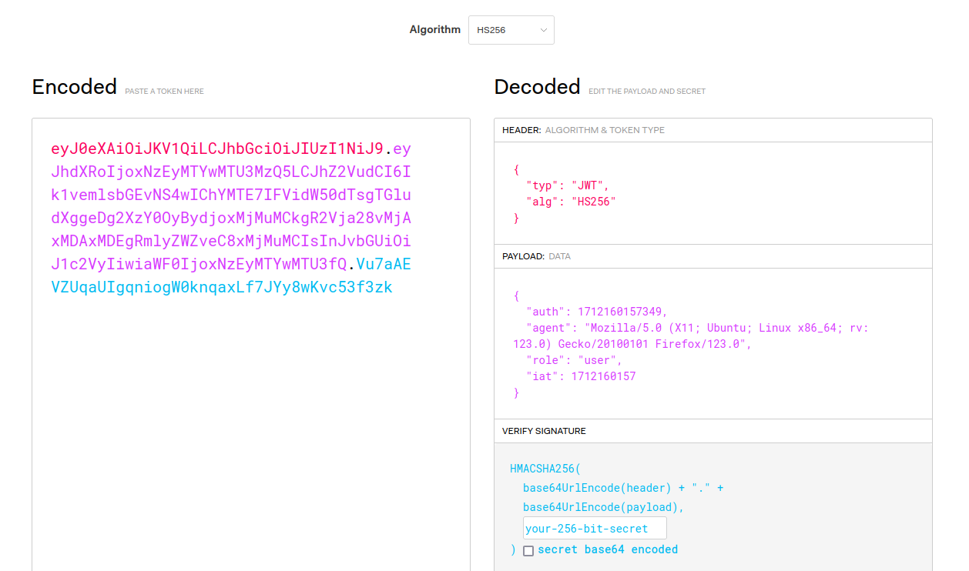The image size is (969, 571).
Task: Click the EDIT THE PAYLOAD AND SECRET hint
Action: 647,91
